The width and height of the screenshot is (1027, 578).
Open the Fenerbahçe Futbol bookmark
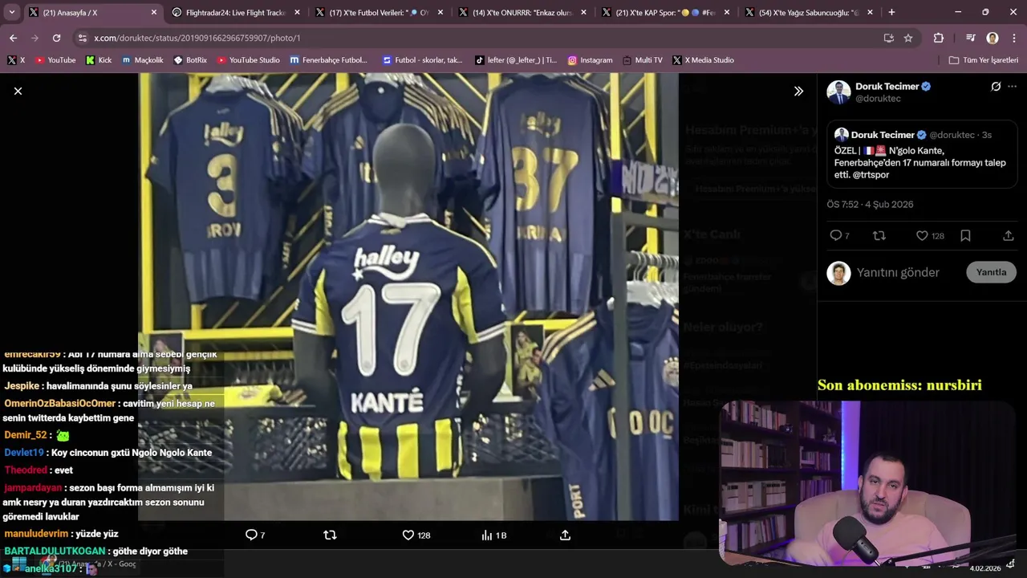point(329,60)
